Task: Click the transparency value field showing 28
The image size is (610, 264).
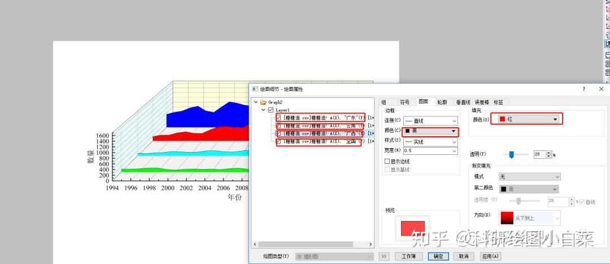Action: (x=539, y=154)
